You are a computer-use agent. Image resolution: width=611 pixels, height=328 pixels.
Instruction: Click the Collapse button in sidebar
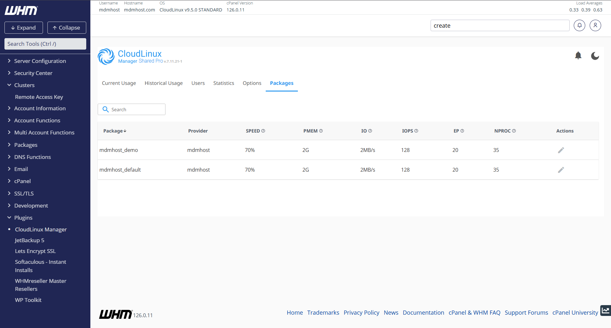67,28
